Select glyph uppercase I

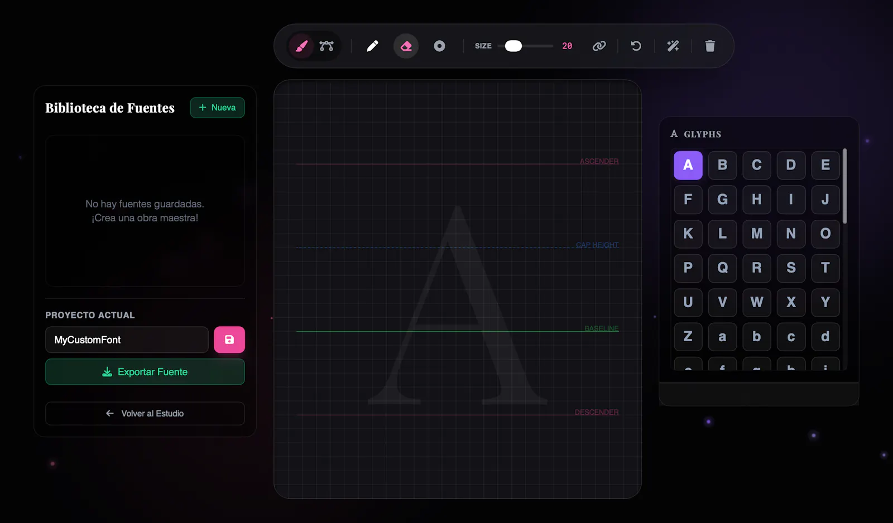791,200
